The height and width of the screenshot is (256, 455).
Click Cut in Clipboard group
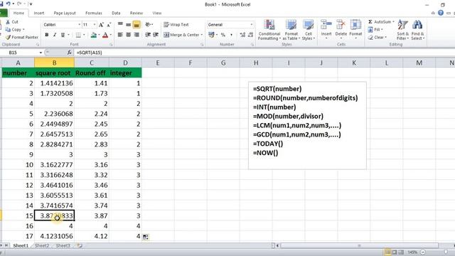pyautogui.click(x=12, y=22)
